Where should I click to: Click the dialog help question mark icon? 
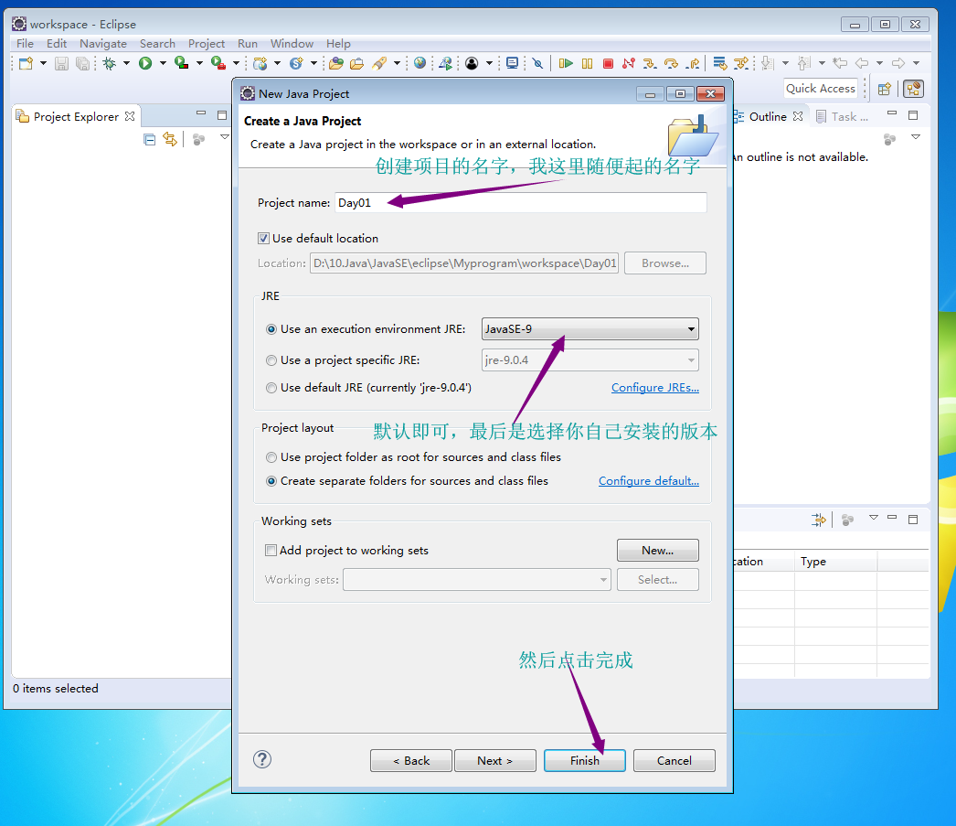(x=262, y=759)
